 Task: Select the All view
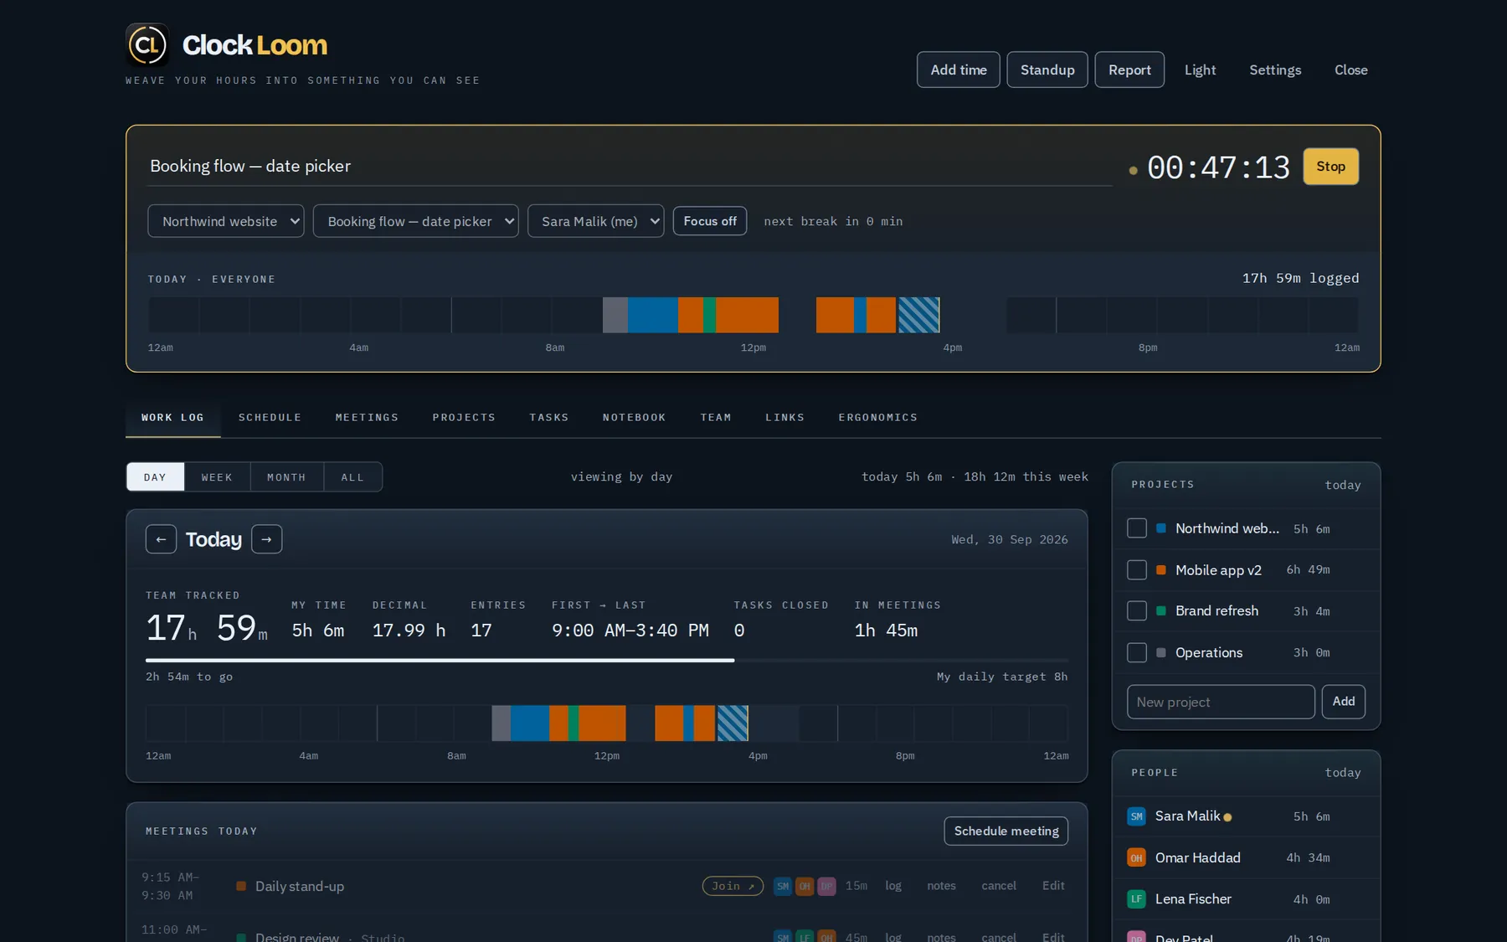pyautogui.click(x=352, y=477)
